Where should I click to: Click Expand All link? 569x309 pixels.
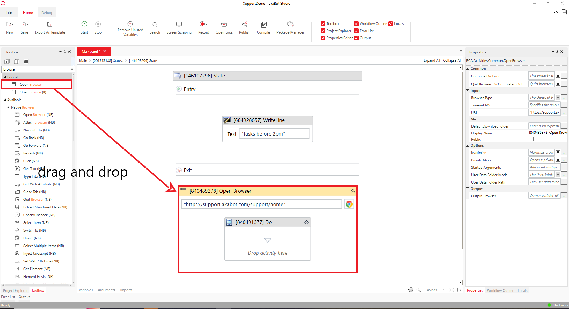click(432, 60)
